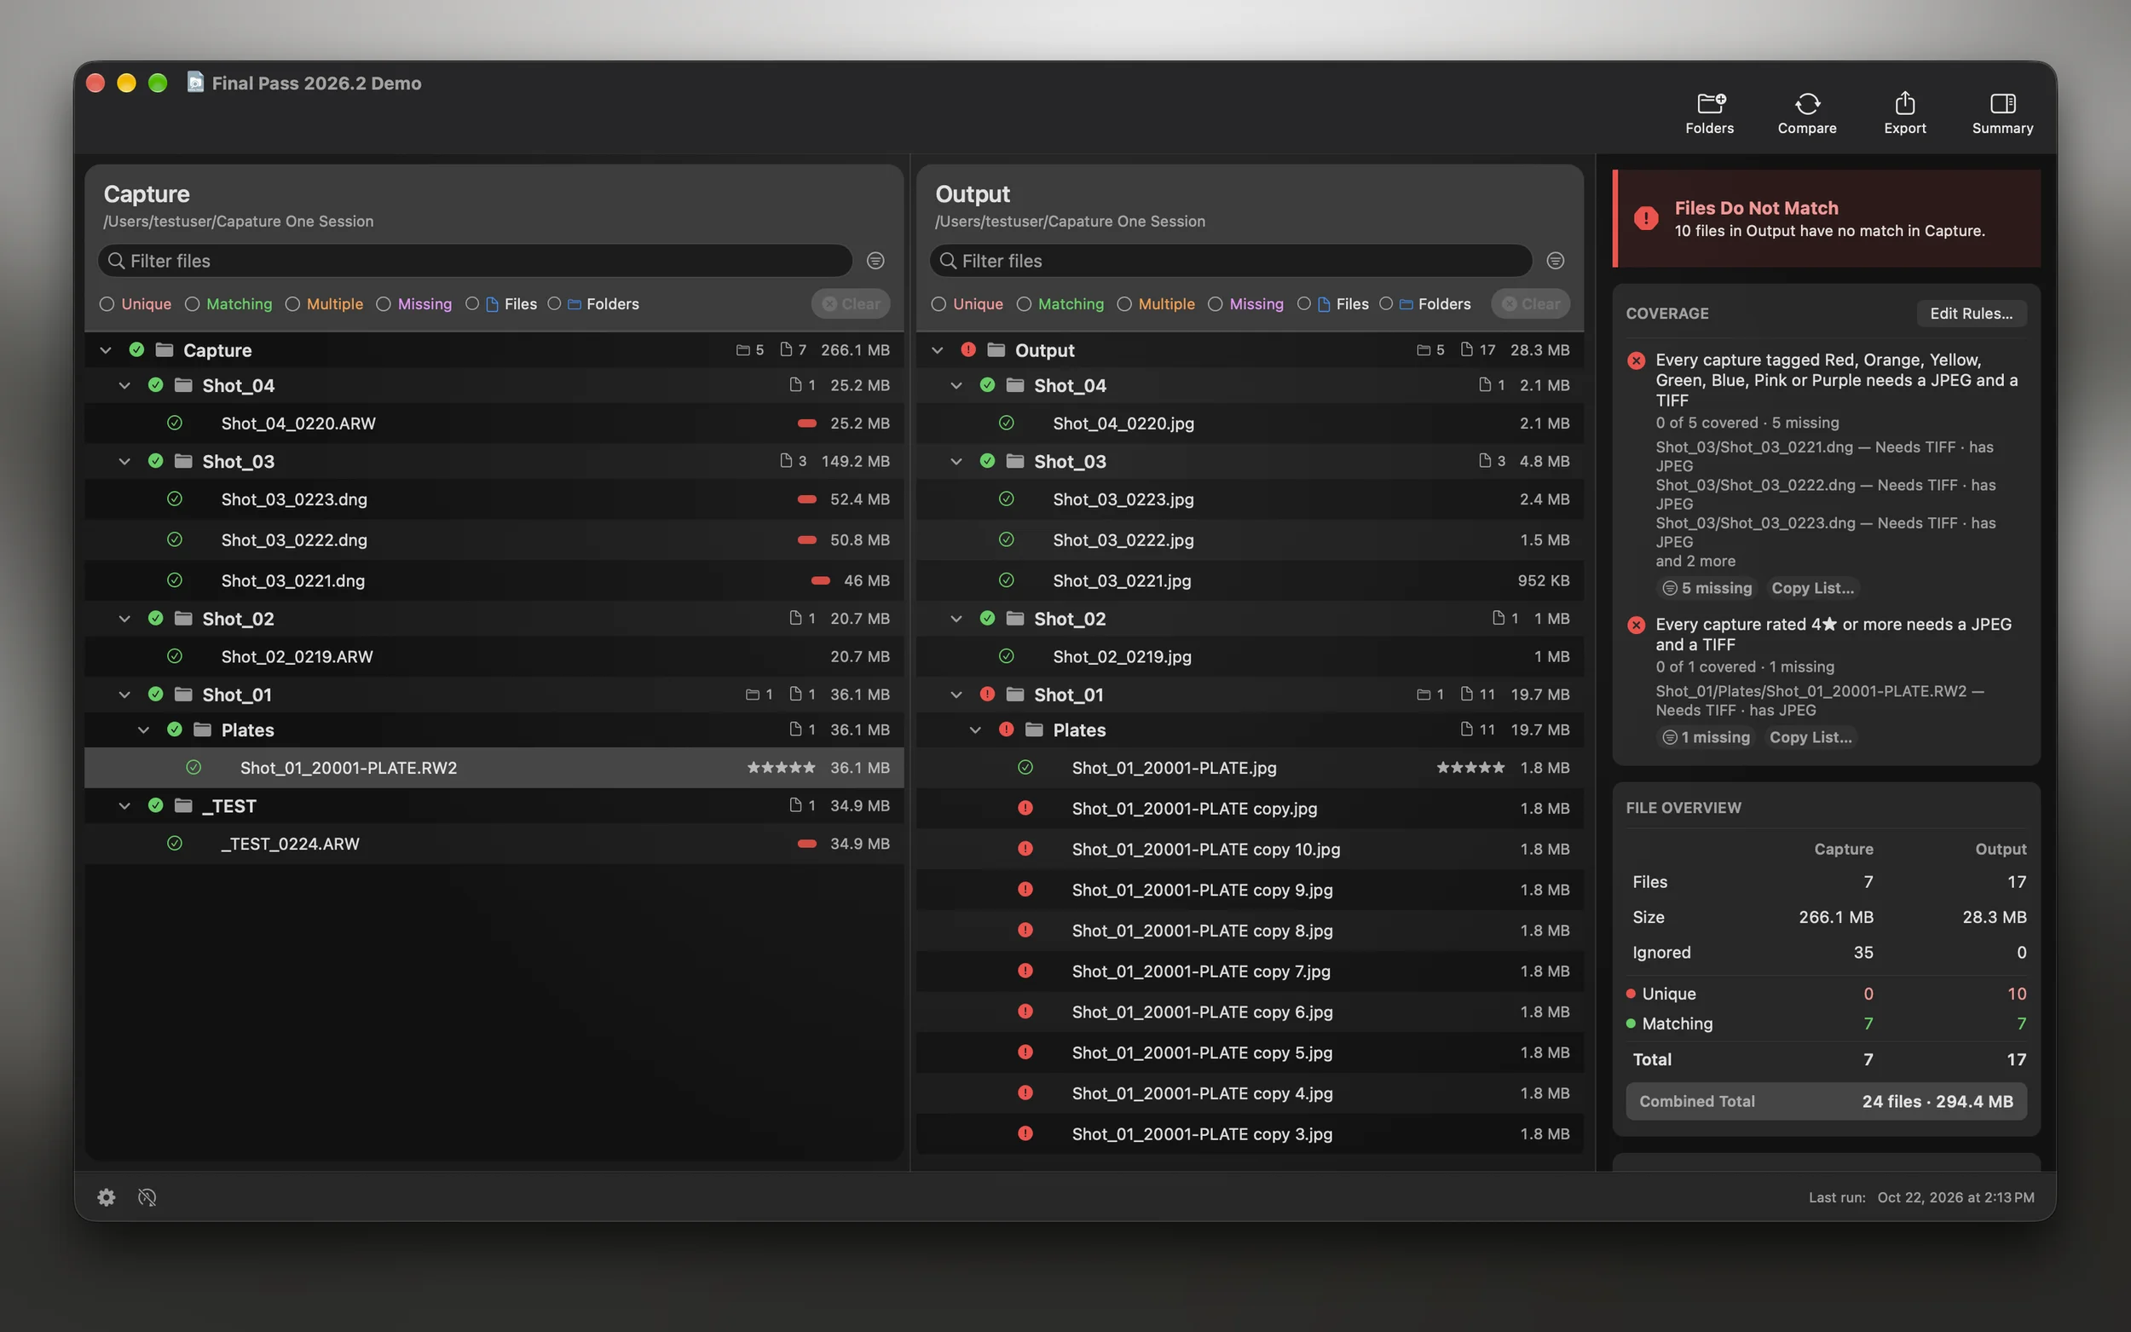The width and height of the screenshot is (2131, 1332).
Task: Collapse Shot_01 folder in Output pane
Action: point(956,695)
